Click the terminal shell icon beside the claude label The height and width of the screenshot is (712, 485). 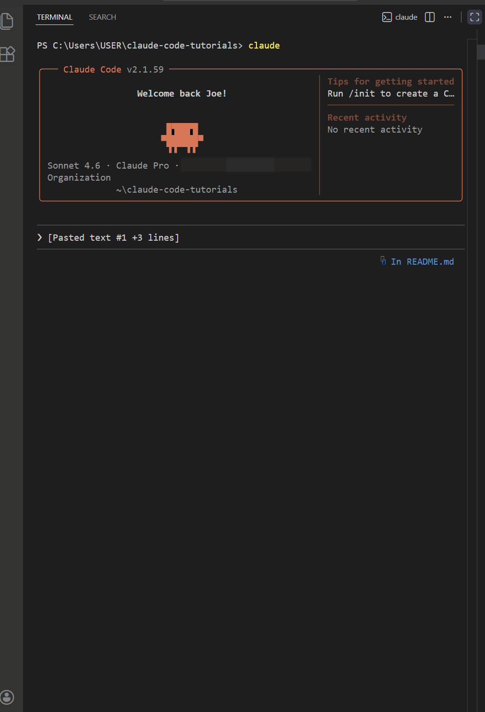[387, 17]
